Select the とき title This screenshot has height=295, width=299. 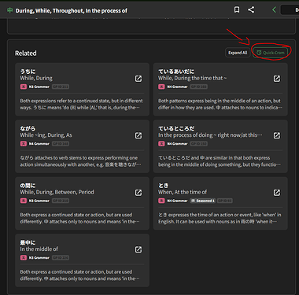tap(164, 186)
